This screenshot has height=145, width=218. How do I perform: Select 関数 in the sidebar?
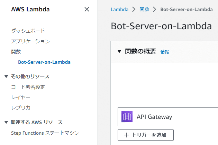point(16,52)
